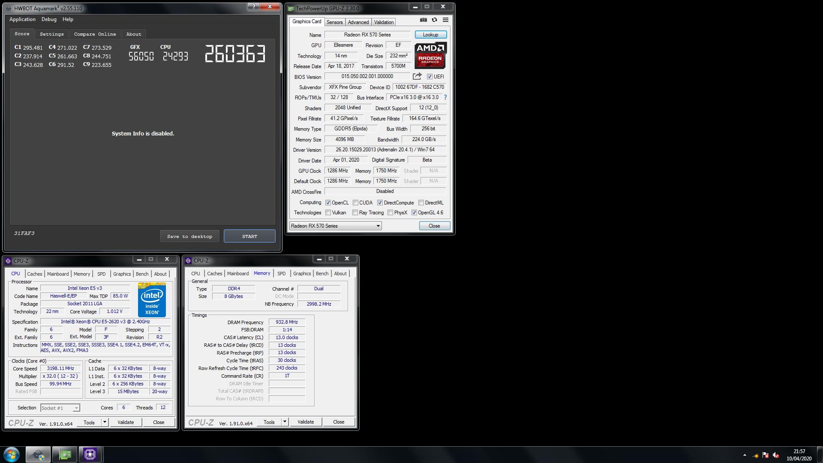
Task: Take a GPU-Z screenshot with camera icon
Action: click(x=423, y=20)
